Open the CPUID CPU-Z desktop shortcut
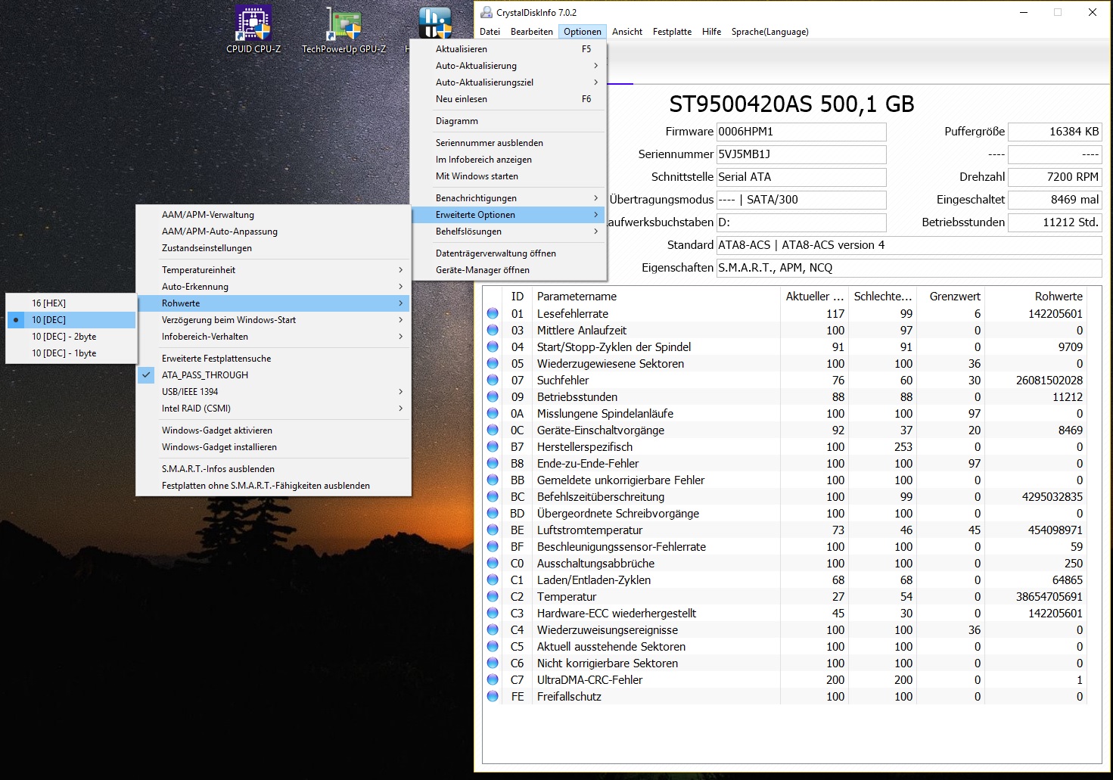Screen dimensions: 1113x780 [x=253, y=30]
